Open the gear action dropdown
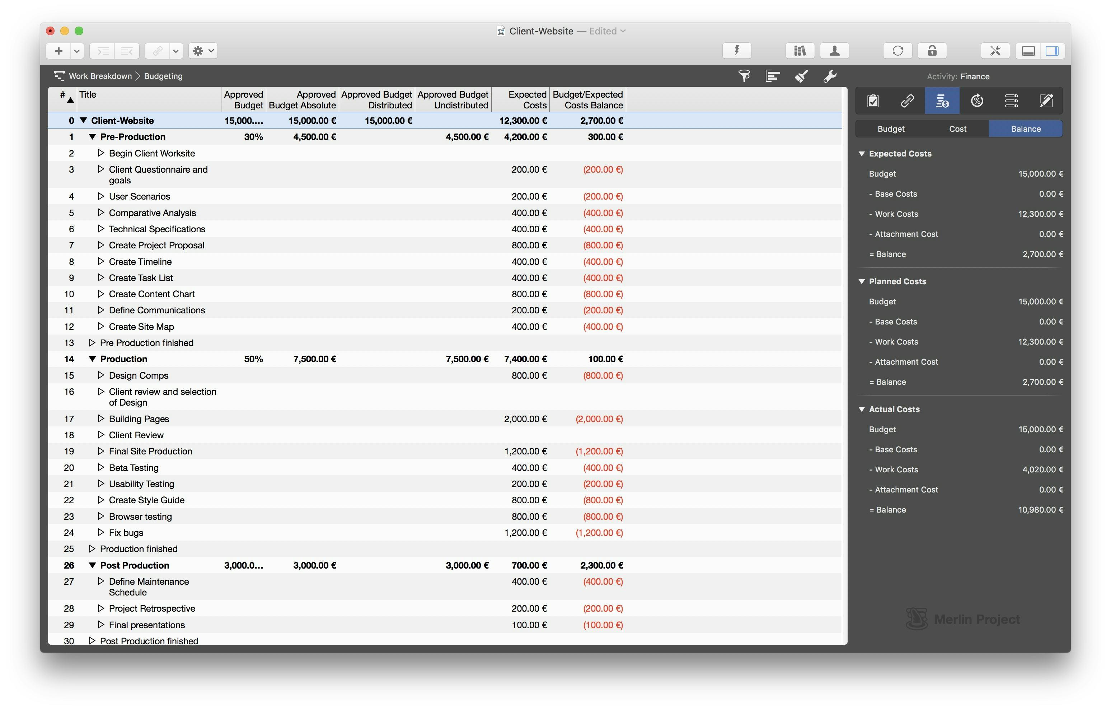This screenshot has height=710, width=1111. click(203, 51)
